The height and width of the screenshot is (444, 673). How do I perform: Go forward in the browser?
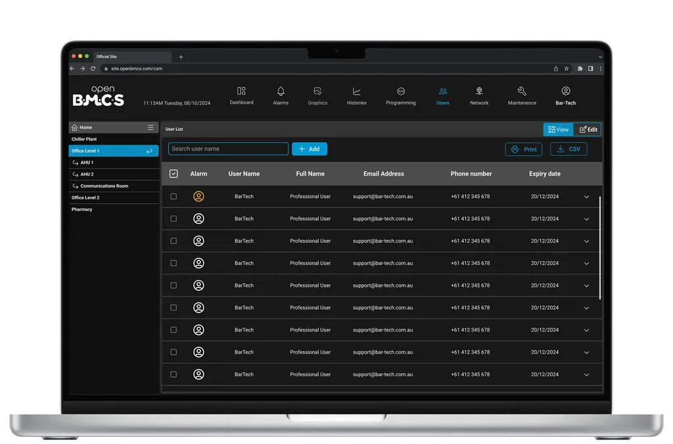click(82, 68)
